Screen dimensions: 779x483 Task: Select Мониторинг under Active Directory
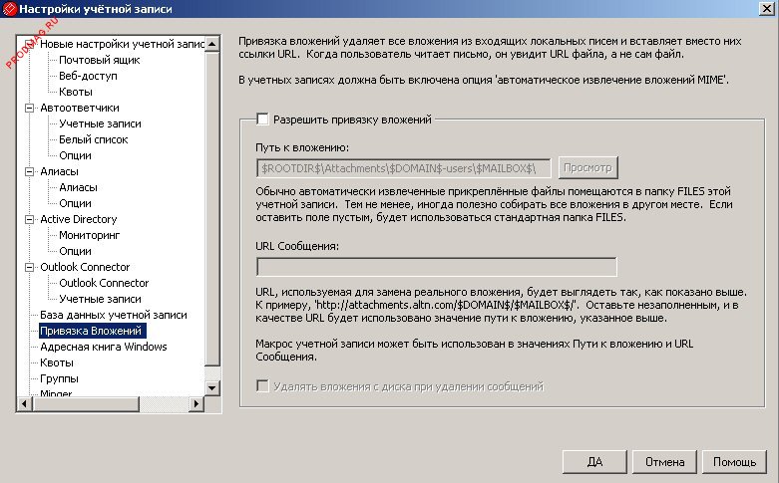[89, 235]
